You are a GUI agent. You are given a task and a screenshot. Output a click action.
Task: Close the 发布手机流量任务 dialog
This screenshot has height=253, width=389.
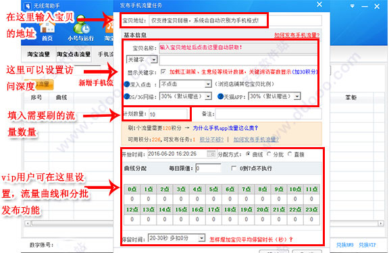(x=319, y=5)
